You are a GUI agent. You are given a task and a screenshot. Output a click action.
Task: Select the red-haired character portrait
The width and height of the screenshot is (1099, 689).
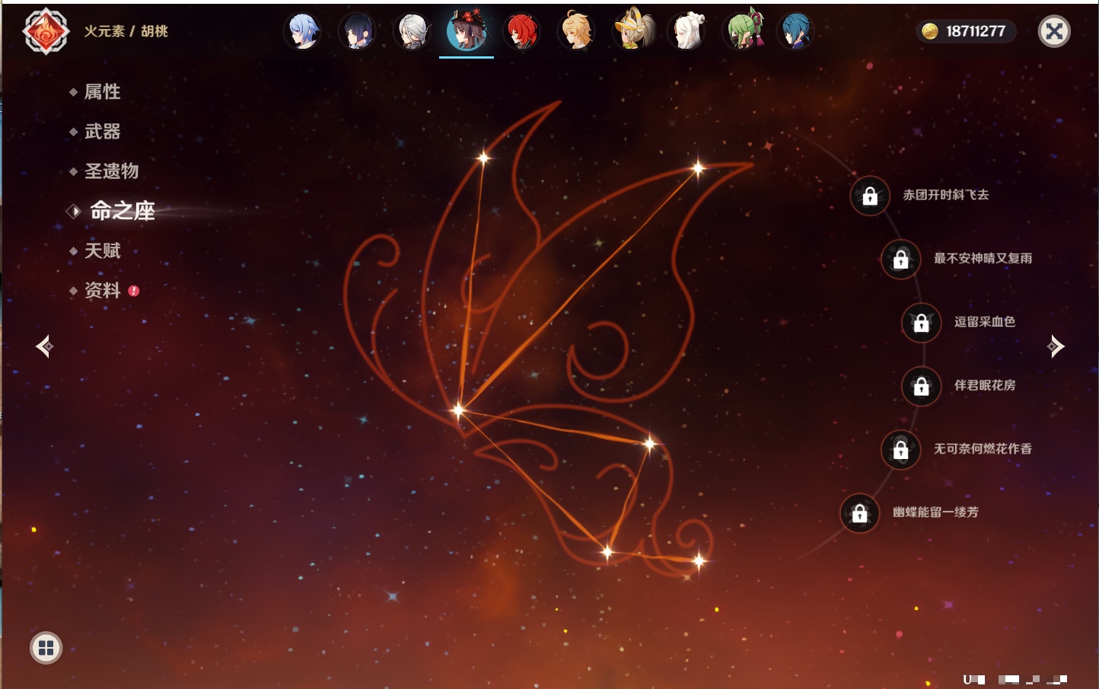pyautogui.click(x=522, y=31)
